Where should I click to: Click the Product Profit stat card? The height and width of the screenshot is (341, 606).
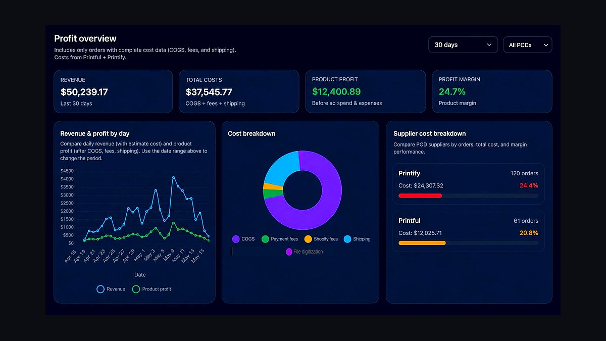tap(366, 91)
